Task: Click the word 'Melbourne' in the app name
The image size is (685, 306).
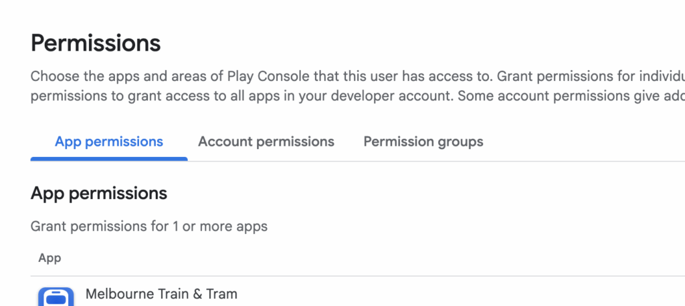Action: click(115, 294)
